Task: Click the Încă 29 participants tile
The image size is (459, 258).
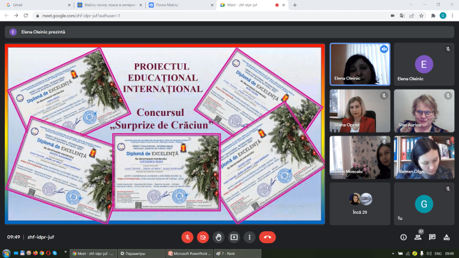Action: 360,204
